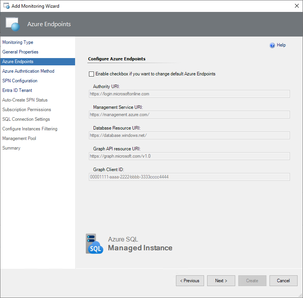Click the Previous button

pyautogui.click(x=190, y=281)
